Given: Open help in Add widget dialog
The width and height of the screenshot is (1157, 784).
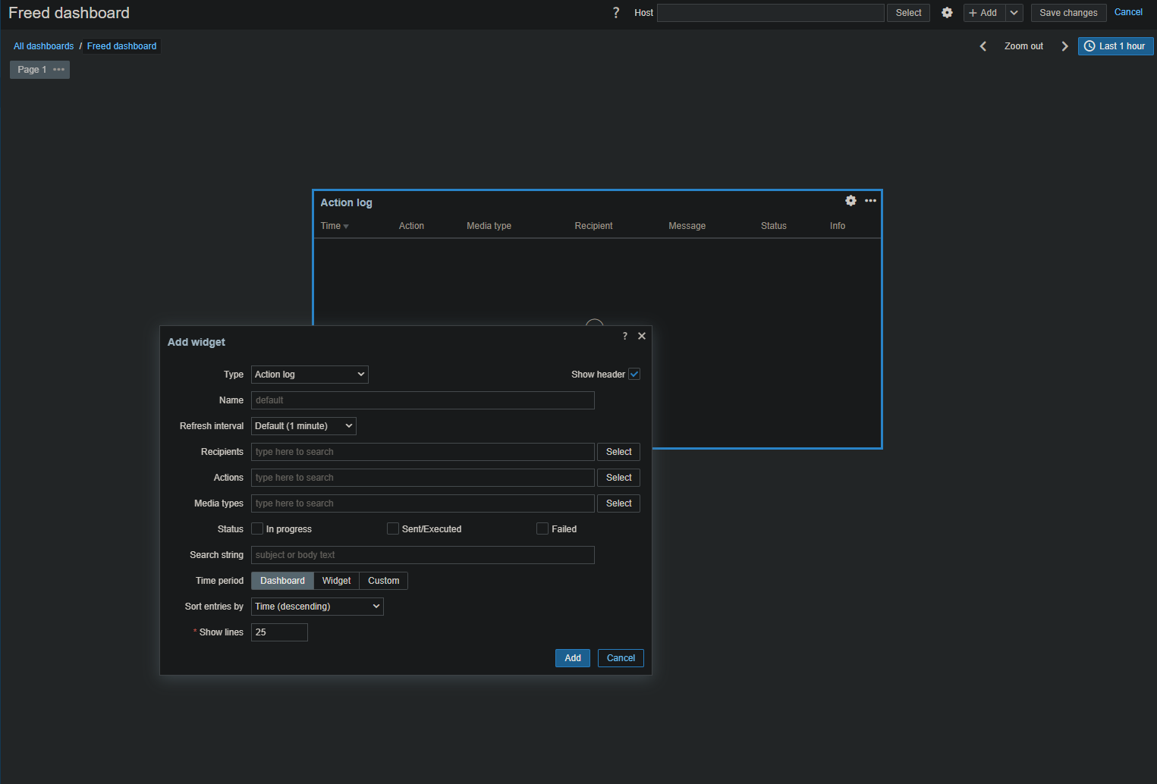Looking at the screenshot, I should (625, 336).
